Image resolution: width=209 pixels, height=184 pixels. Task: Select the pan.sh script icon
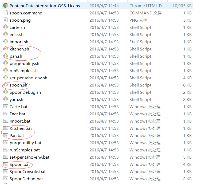pos(5,56)
